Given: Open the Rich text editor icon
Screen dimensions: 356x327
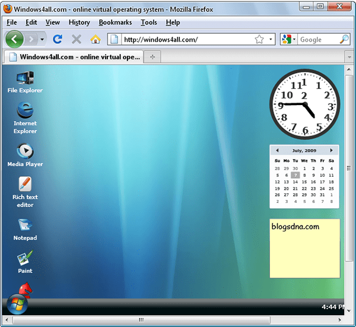Looking at the screenshot, I should pyautogui.click(x=25, y=192).
